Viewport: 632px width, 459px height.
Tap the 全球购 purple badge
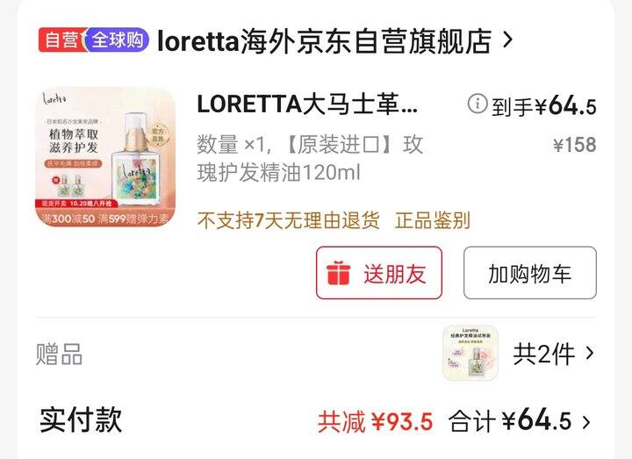(118, 39)
